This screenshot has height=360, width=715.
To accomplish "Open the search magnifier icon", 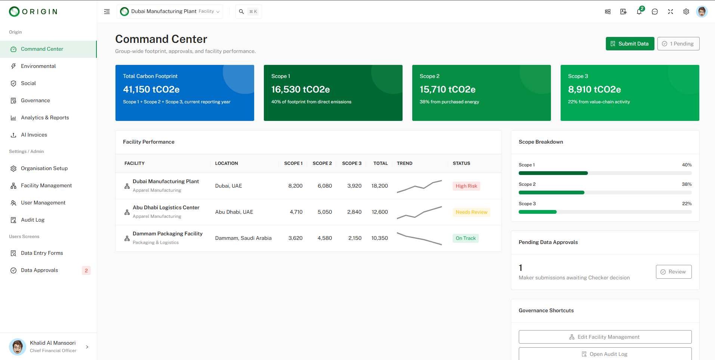I will pos(241,12).
